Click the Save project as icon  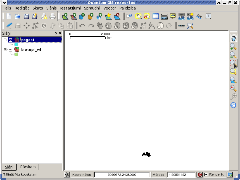coord(35,16)
